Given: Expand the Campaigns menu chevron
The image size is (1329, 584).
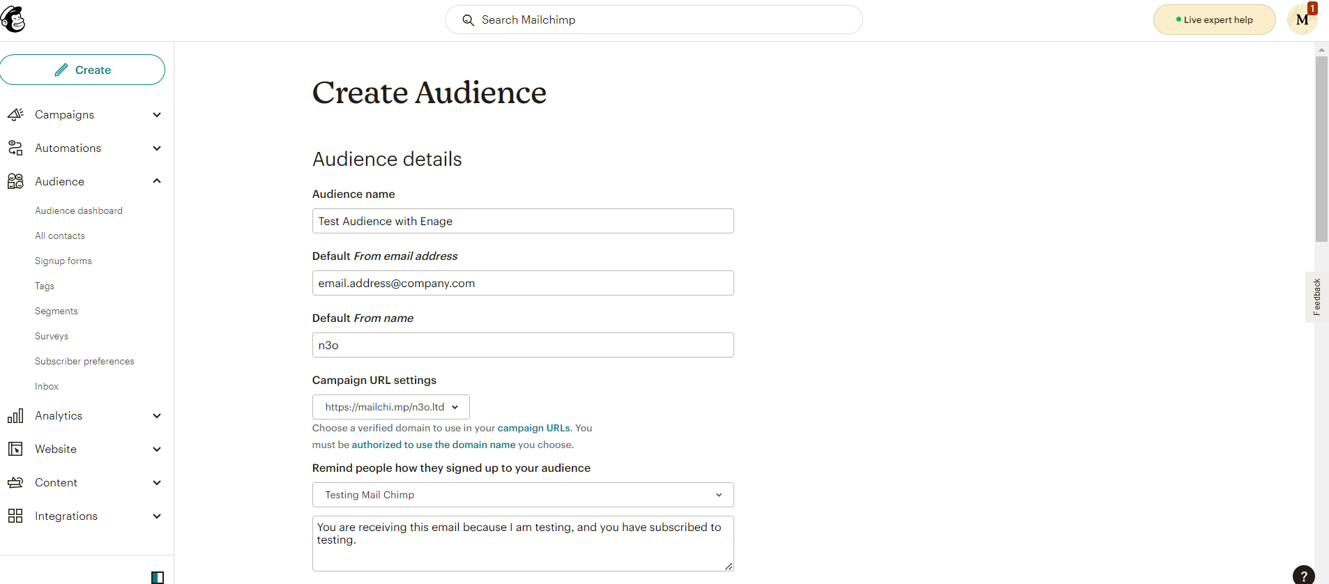Looking at the screenshot, I should (157, 114).
